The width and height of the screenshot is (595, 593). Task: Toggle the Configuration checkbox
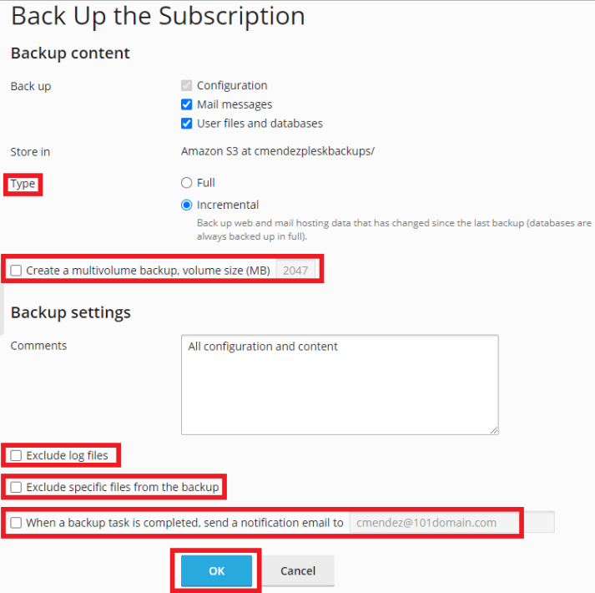pos(187,85)
